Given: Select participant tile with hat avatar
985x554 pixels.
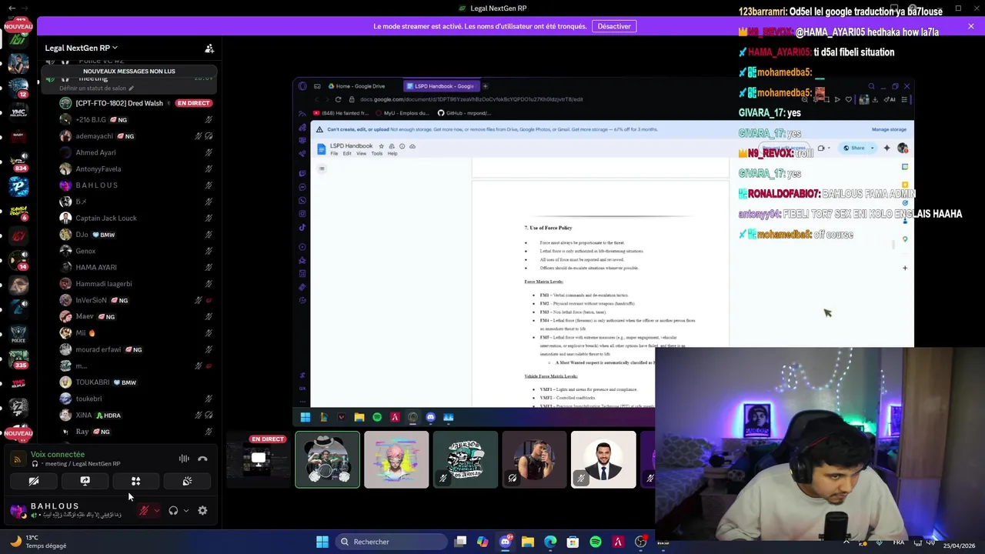Looking at the screenshot, I should click(327, 459).
